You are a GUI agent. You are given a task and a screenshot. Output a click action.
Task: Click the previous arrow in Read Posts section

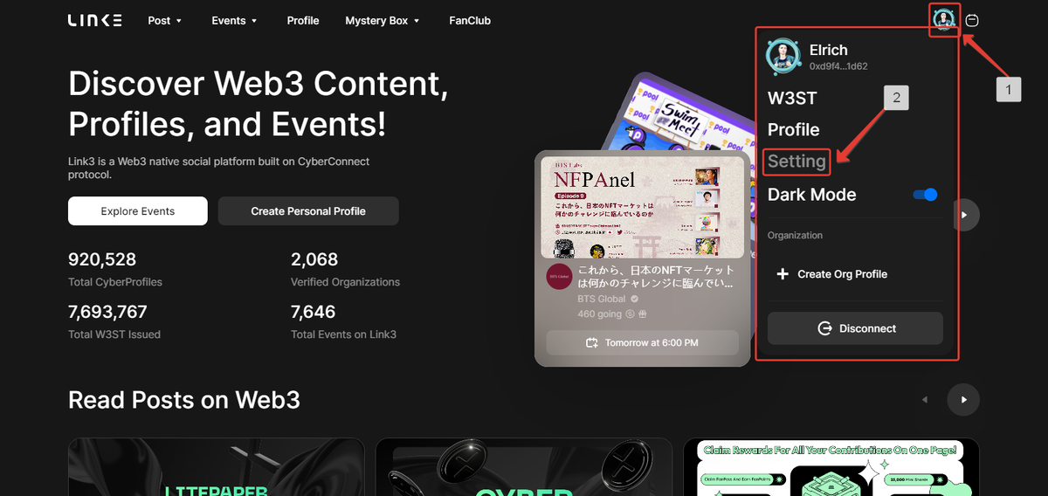pyautogui.click(x=925, y=399)
